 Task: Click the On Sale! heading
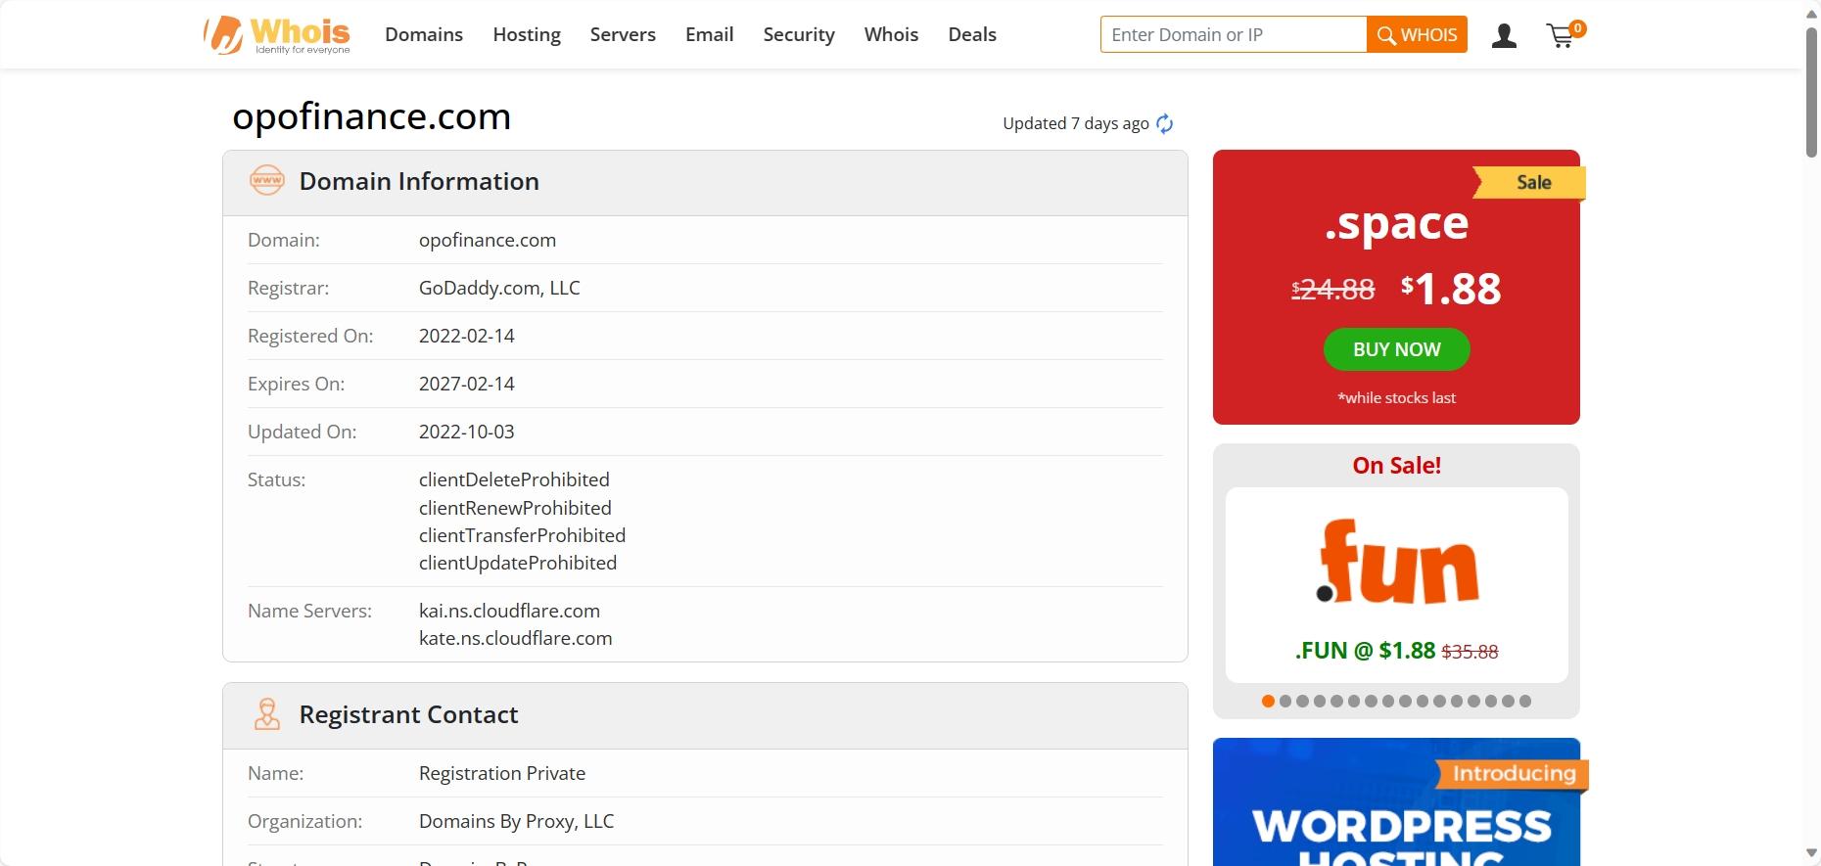1396,466
